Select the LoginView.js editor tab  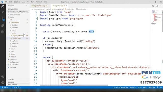coord(59,6)
